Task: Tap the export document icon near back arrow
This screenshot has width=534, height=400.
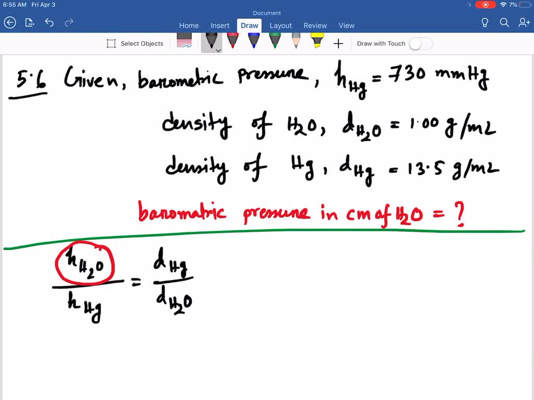Action: point(29,22)
